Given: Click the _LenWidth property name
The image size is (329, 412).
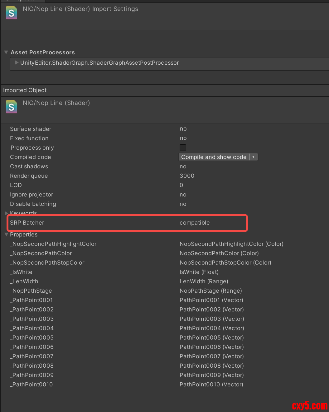Looking at the screenshot, I should (24, 281).
